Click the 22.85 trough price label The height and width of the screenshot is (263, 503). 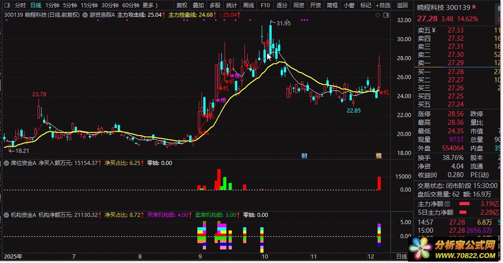pos(354,111)
